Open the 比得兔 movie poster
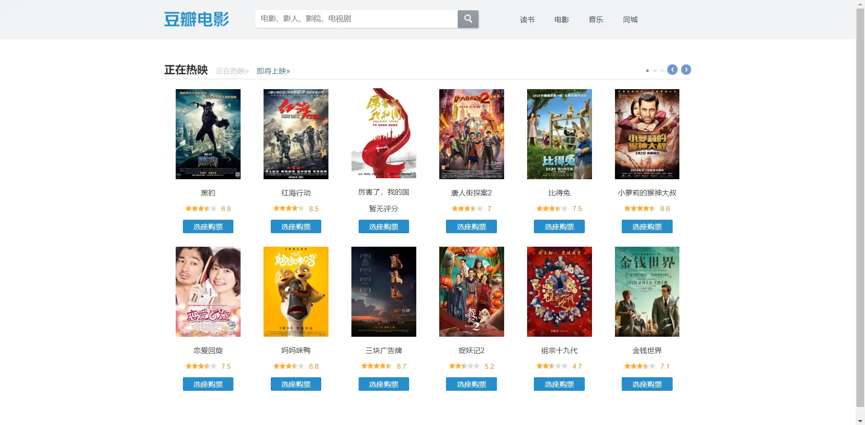This screenshot has width=865, height=425. coord(560,134)
